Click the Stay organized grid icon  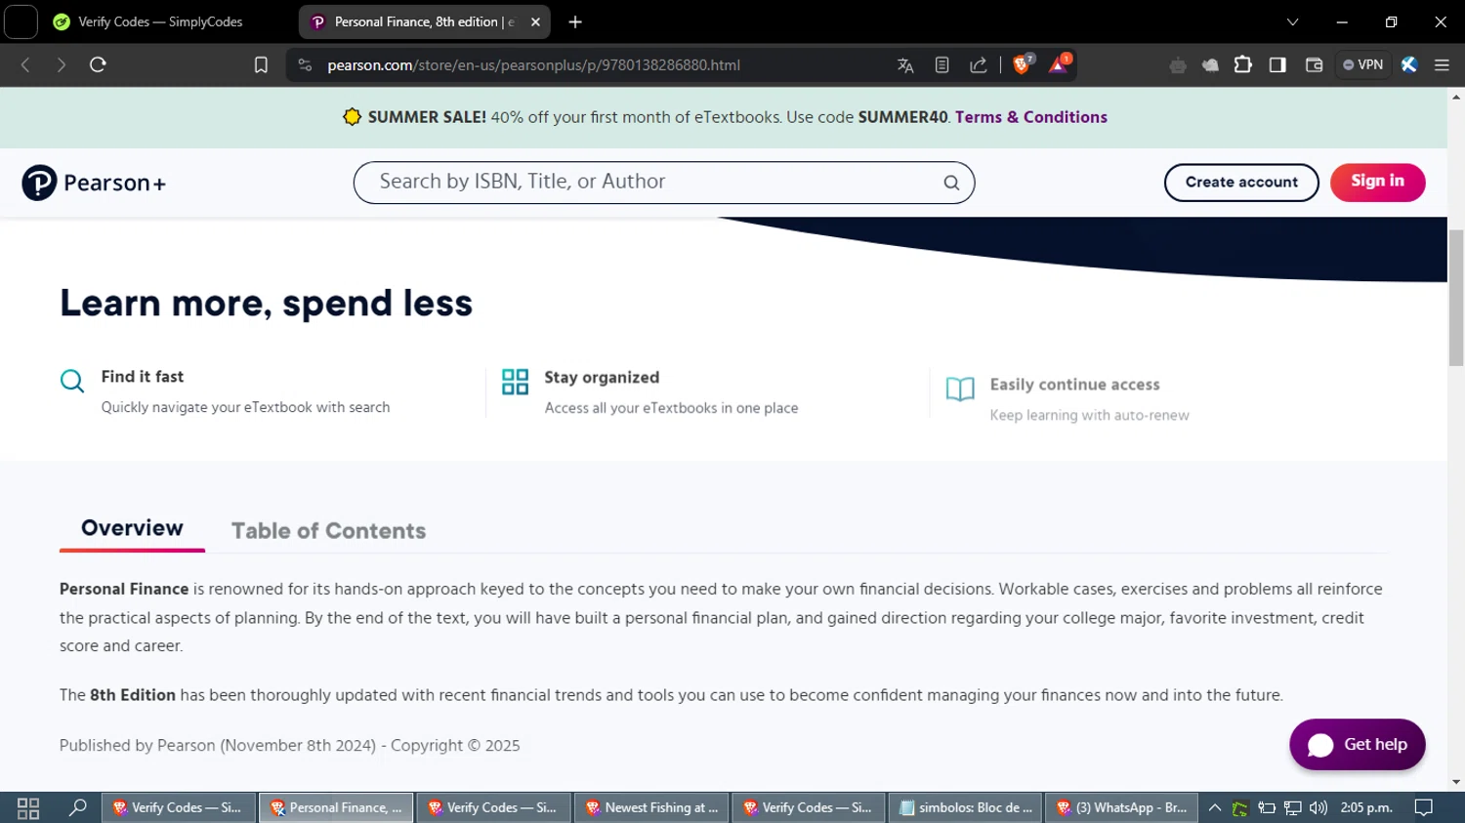coord(515,382)
